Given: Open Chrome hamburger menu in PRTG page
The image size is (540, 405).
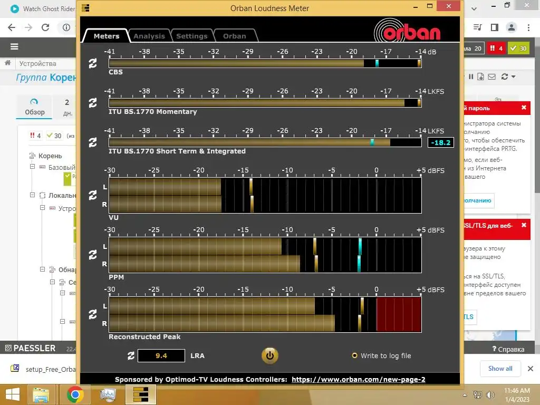Looking at the screenshot, I should [14, 46].
